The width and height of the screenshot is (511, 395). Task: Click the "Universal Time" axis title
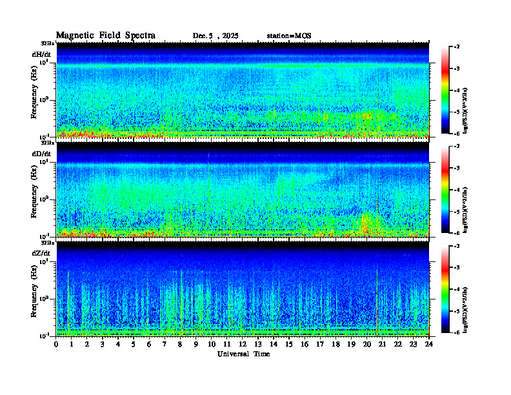click(x=243, y=354)
